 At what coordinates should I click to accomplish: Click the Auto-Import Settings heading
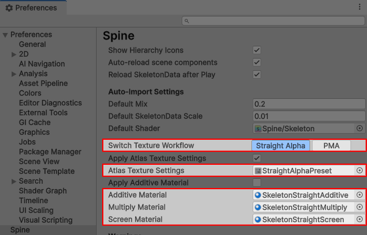[146, 92]
